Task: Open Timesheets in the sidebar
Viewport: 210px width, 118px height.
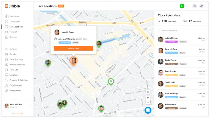Action: [x=12, y=22]
